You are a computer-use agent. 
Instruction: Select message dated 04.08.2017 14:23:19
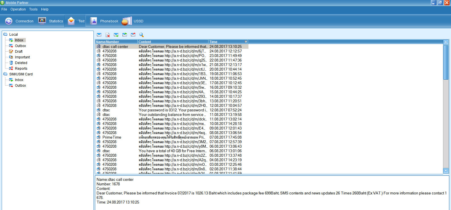click(x=172, y=160)
